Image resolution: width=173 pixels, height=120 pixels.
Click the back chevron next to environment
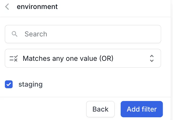click(7, 7)
